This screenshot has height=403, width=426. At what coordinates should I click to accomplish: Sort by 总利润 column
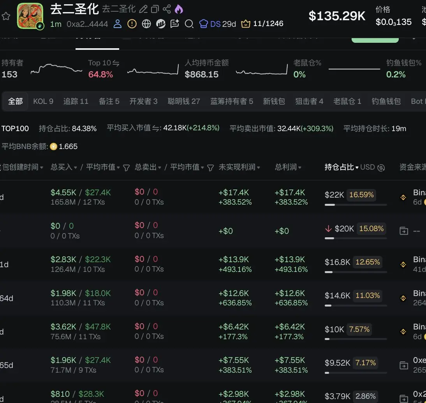[x=288, y=167]
